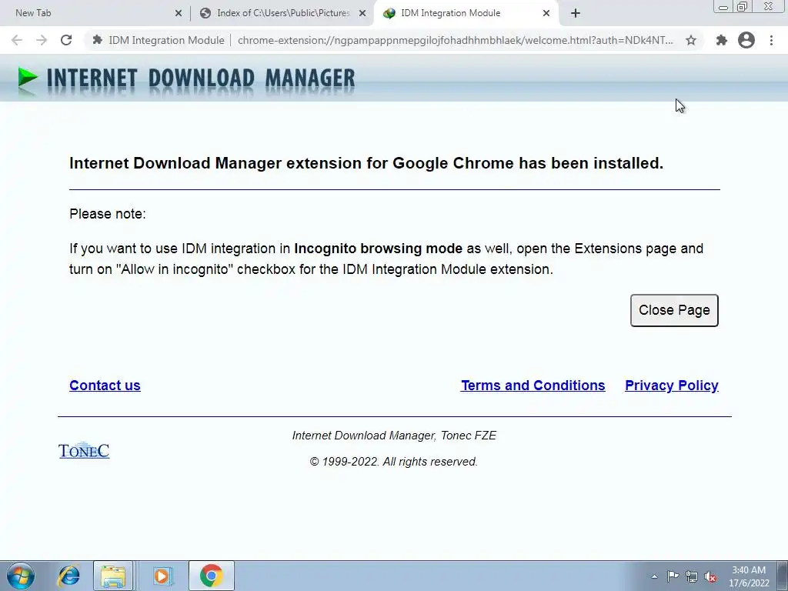
Task: Click the Chrome taskbar icon
Action: click(211, 576)
